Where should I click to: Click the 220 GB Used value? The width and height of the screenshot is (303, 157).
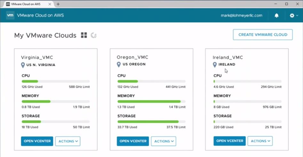223,127
